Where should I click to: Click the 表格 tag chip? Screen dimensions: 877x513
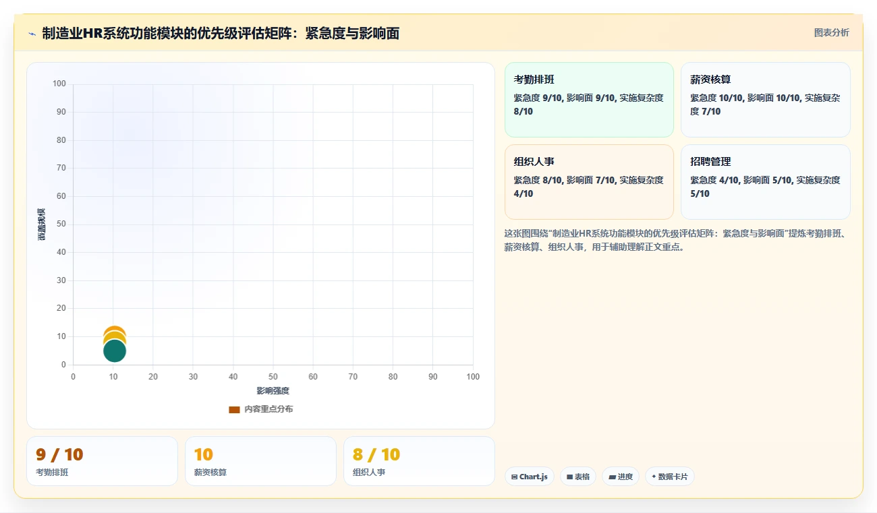click(578, 477)
